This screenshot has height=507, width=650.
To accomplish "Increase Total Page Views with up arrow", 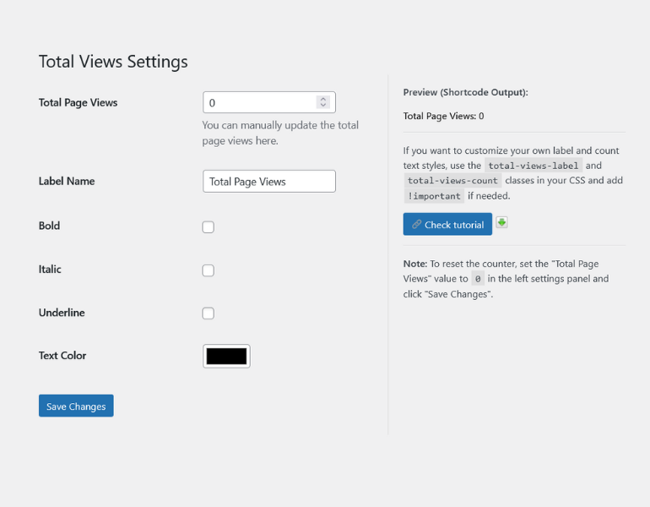I will coord(322,99).
